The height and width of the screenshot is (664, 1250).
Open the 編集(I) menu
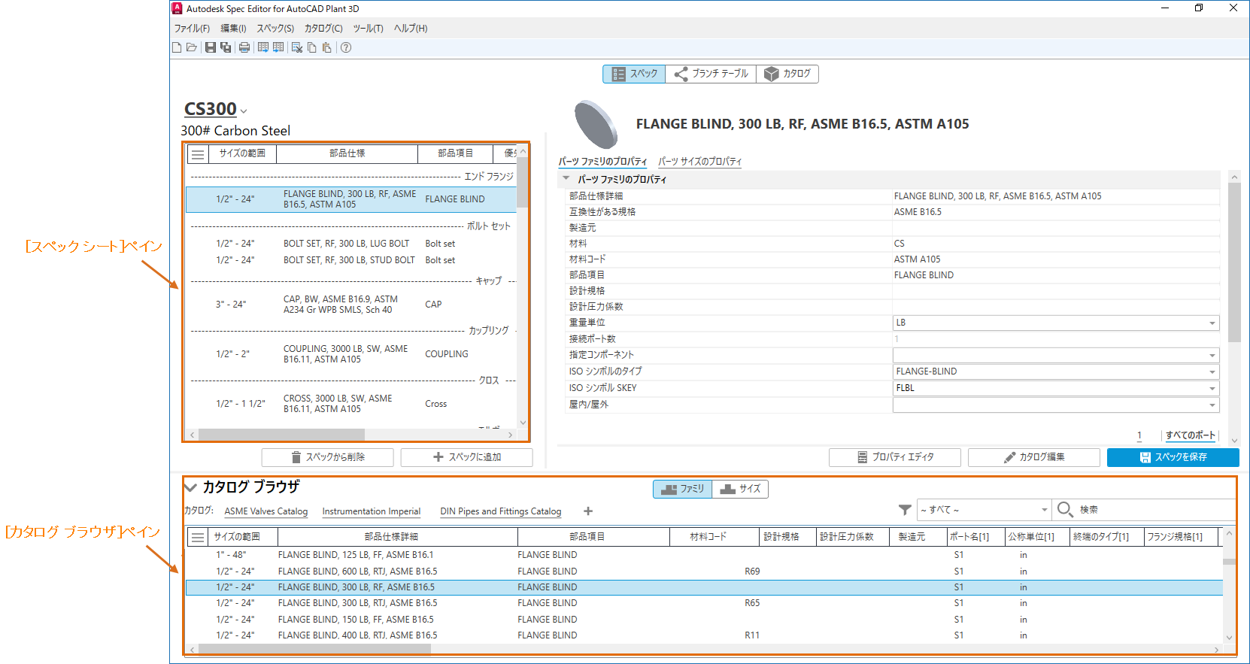tap(233, 29)
